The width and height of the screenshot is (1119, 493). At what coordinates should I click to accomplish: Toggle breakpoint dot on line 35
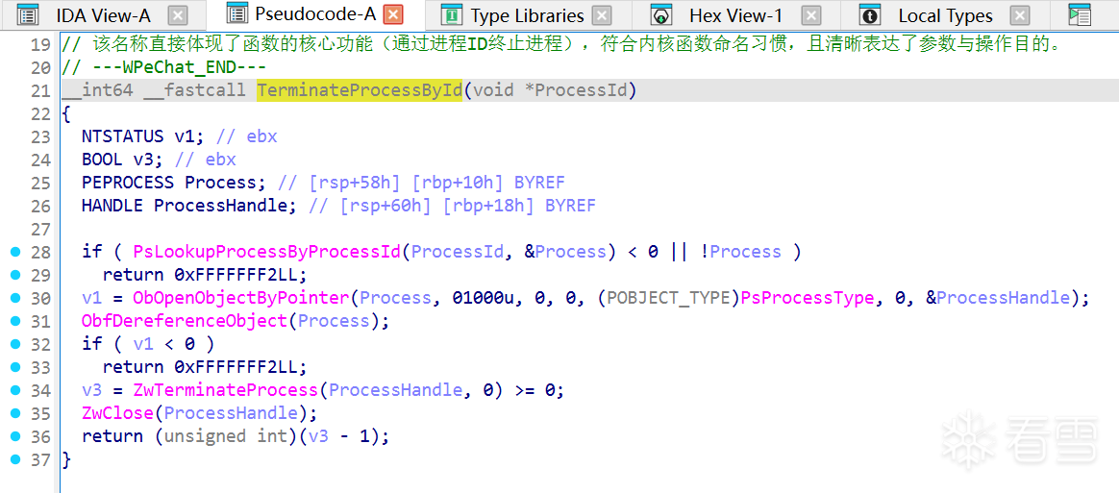pyautogui.click(x=17, y=414)
